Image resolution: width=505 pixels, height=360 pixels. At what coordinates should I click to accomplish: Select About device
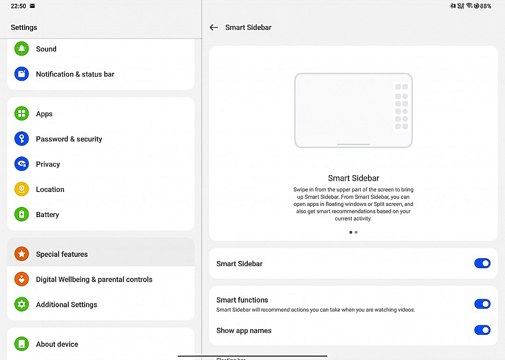click(101, 344)
